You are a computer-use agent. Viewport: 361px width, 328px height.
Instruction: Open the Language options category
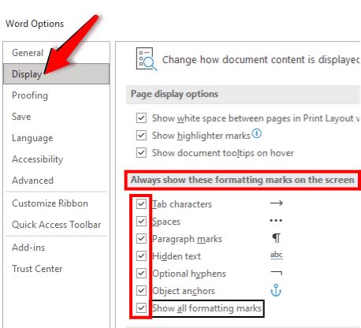coord(56,138)
